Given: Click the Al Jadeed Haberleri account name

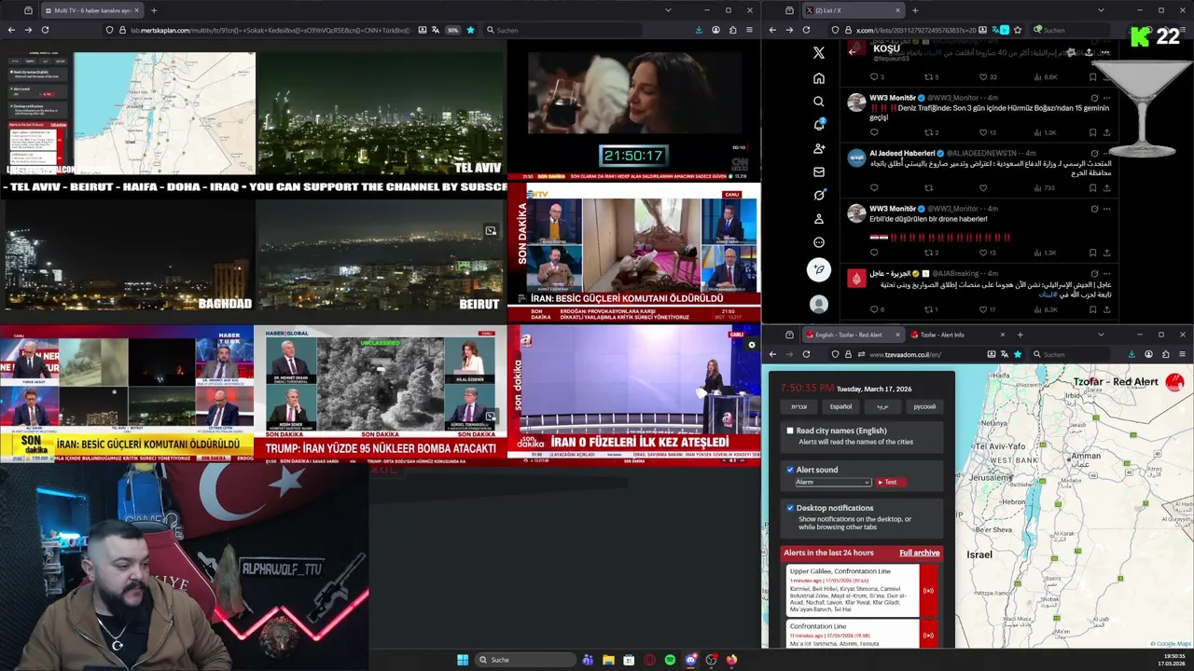Looking at the screenshot, I should coord(902,153).
